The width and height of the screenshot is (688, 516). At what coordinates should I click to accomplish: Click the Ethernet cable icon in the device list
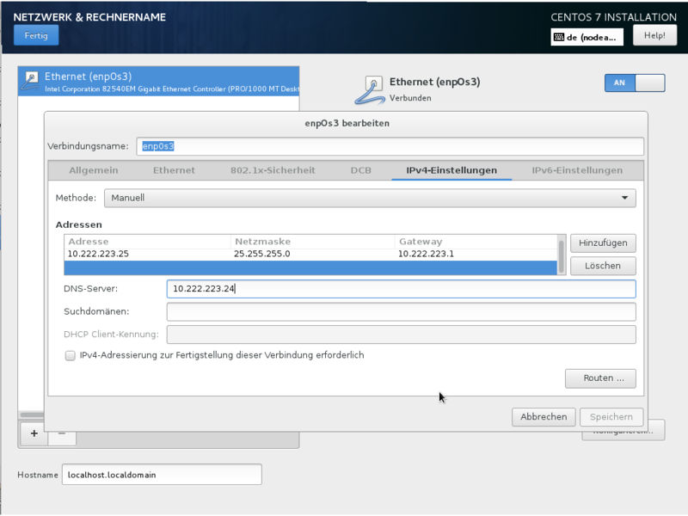pos(30,81)
